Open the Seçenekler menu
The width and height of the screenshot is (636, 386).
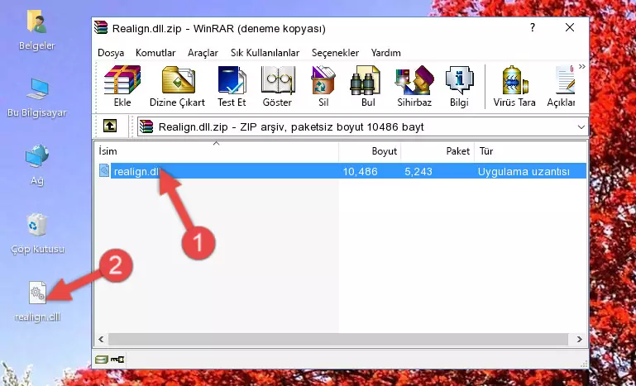[x=335, y=53]
